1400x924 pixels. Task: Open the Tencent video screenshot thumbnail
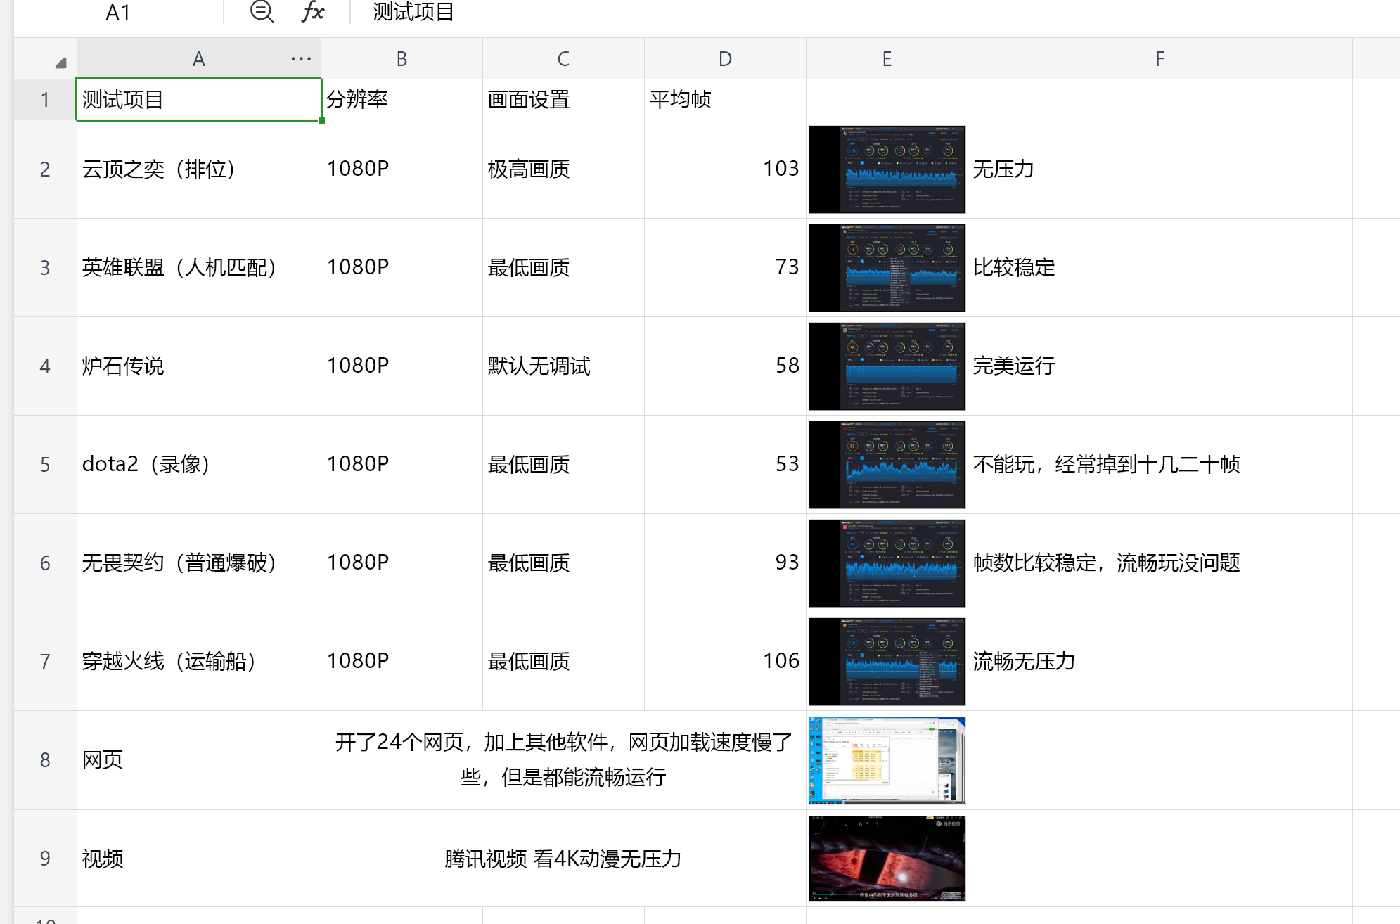tap(887, 859)
